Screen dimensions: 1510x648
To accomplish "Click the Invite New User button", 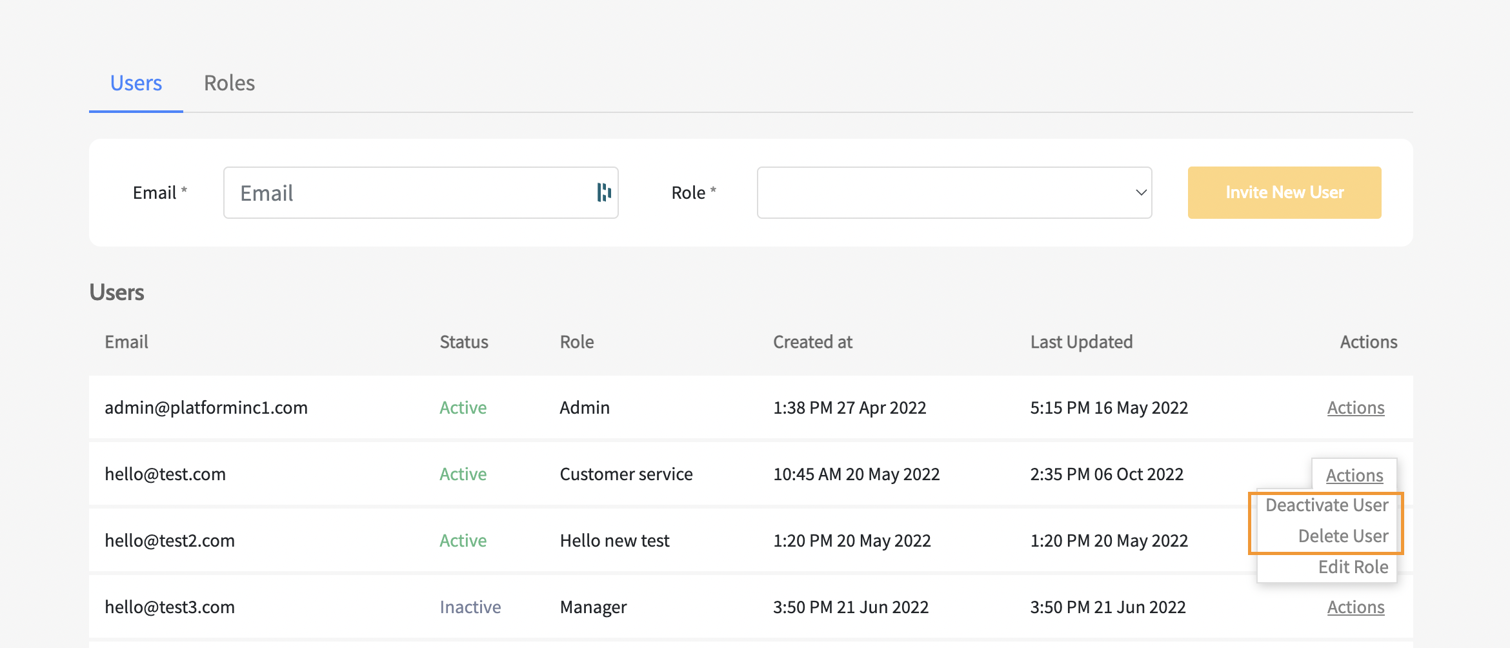I will pyautogui.click(x=1284, y=192).
